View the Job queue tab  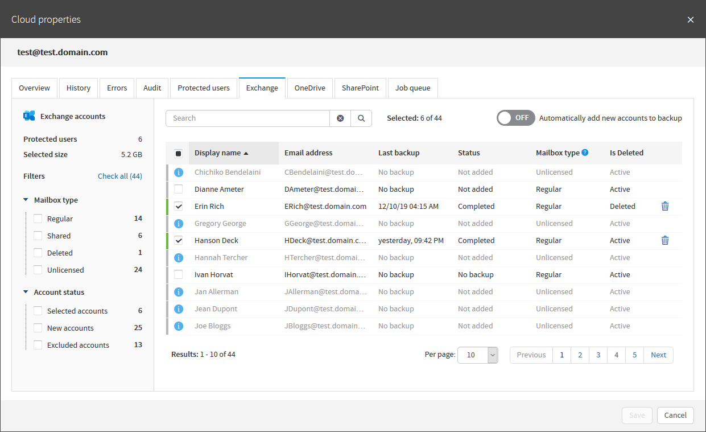(413, 88)
